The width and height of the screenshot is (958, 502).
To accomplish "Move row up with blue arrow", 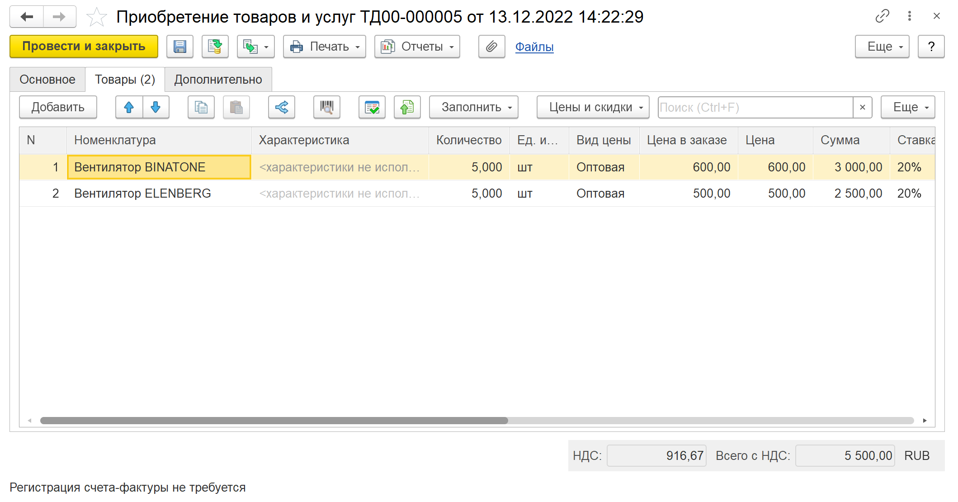I will [x=129, y=107].
